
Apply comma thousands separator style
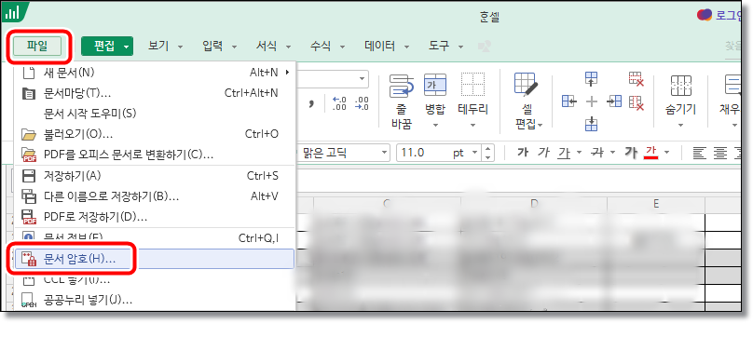tap(311, 103)
